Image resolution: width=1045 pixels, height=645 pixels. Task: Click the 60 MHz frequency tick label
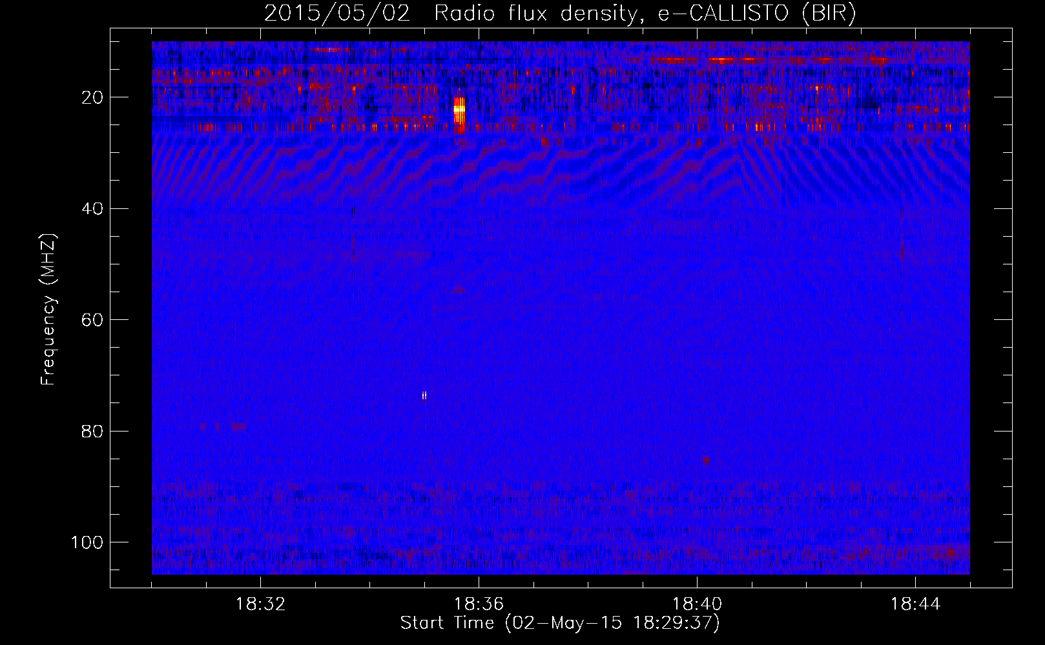pos(92,320)
